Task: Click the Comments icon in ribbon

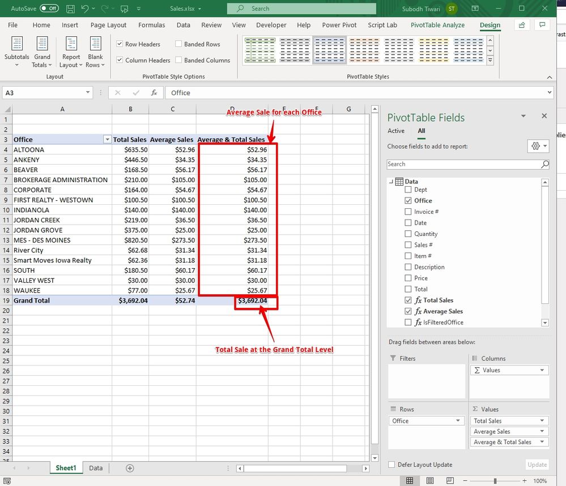Action: [542, 25]
